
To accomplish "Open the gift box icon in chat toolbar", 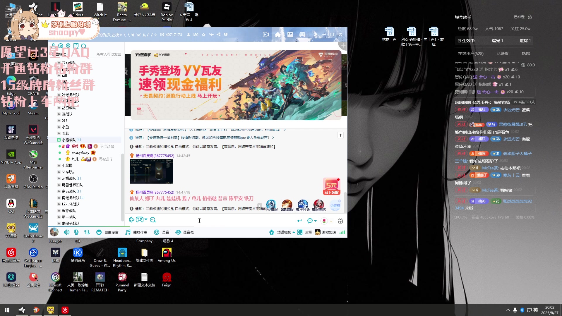I will [340, 221].
